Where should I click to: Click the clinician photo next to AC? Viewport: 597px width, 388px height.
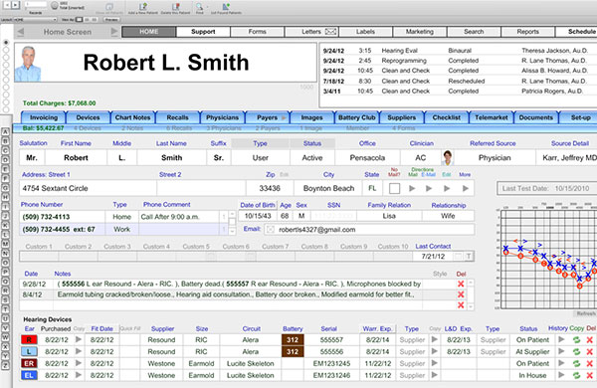point(447,157)
